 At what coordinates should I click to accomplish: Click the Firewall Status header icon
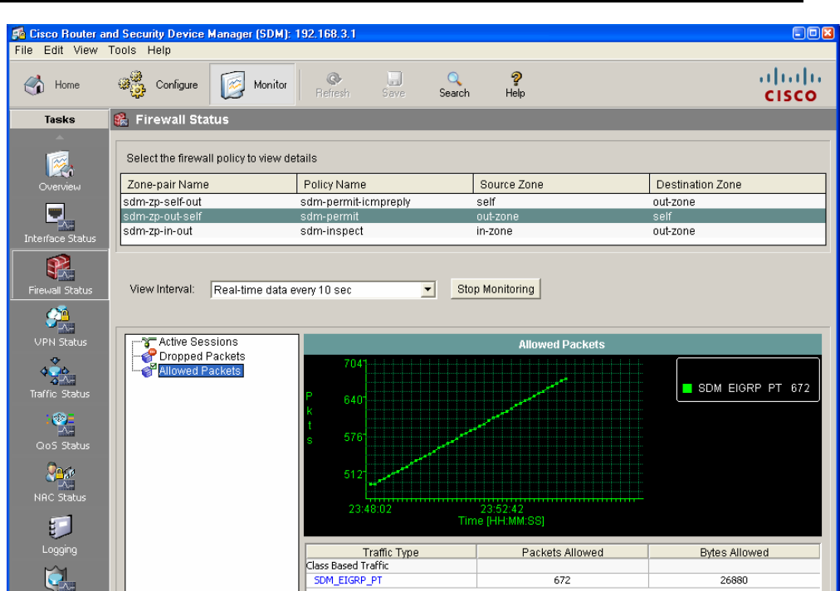[121, 119]
